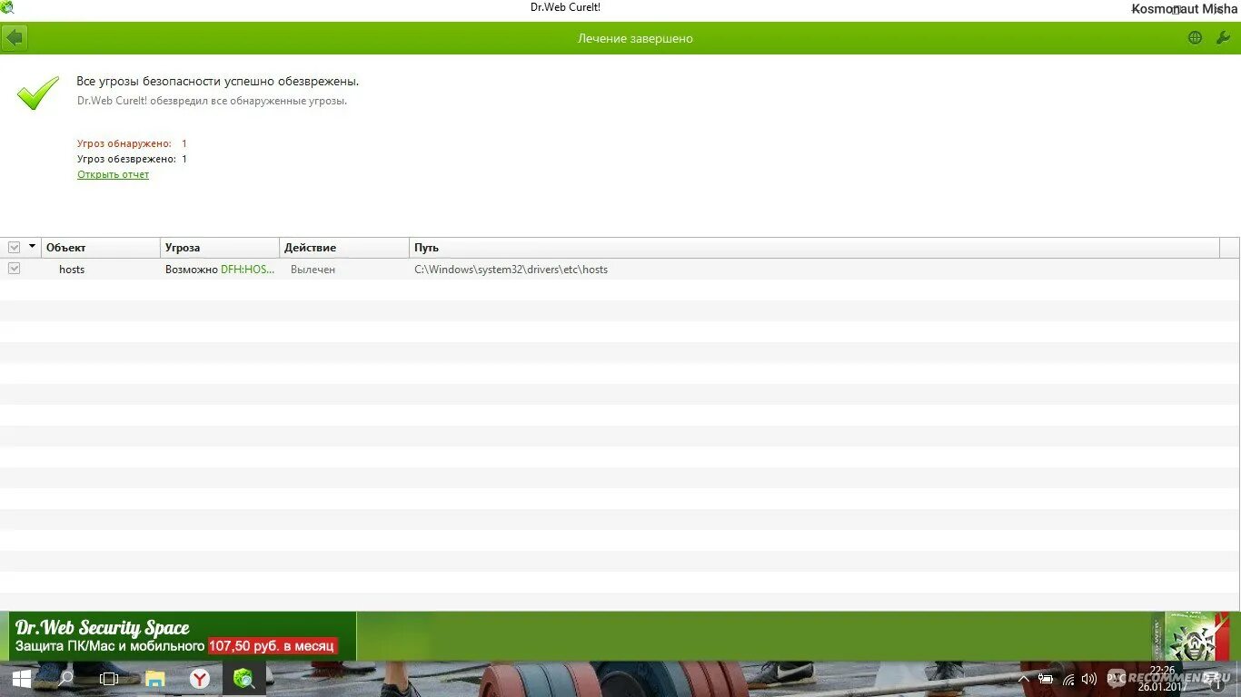The height and width of the screenshot is (697, 1241).
Task: Launch Yandex Browser from the taskbar
Action: tap(199, 678)
